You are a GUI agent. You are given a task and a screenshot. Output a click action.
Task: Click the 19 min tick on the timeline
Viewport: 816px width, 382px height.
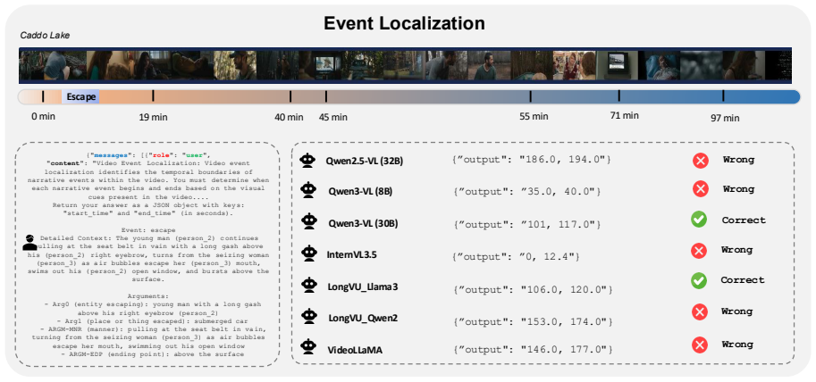(x=153, y=96)
